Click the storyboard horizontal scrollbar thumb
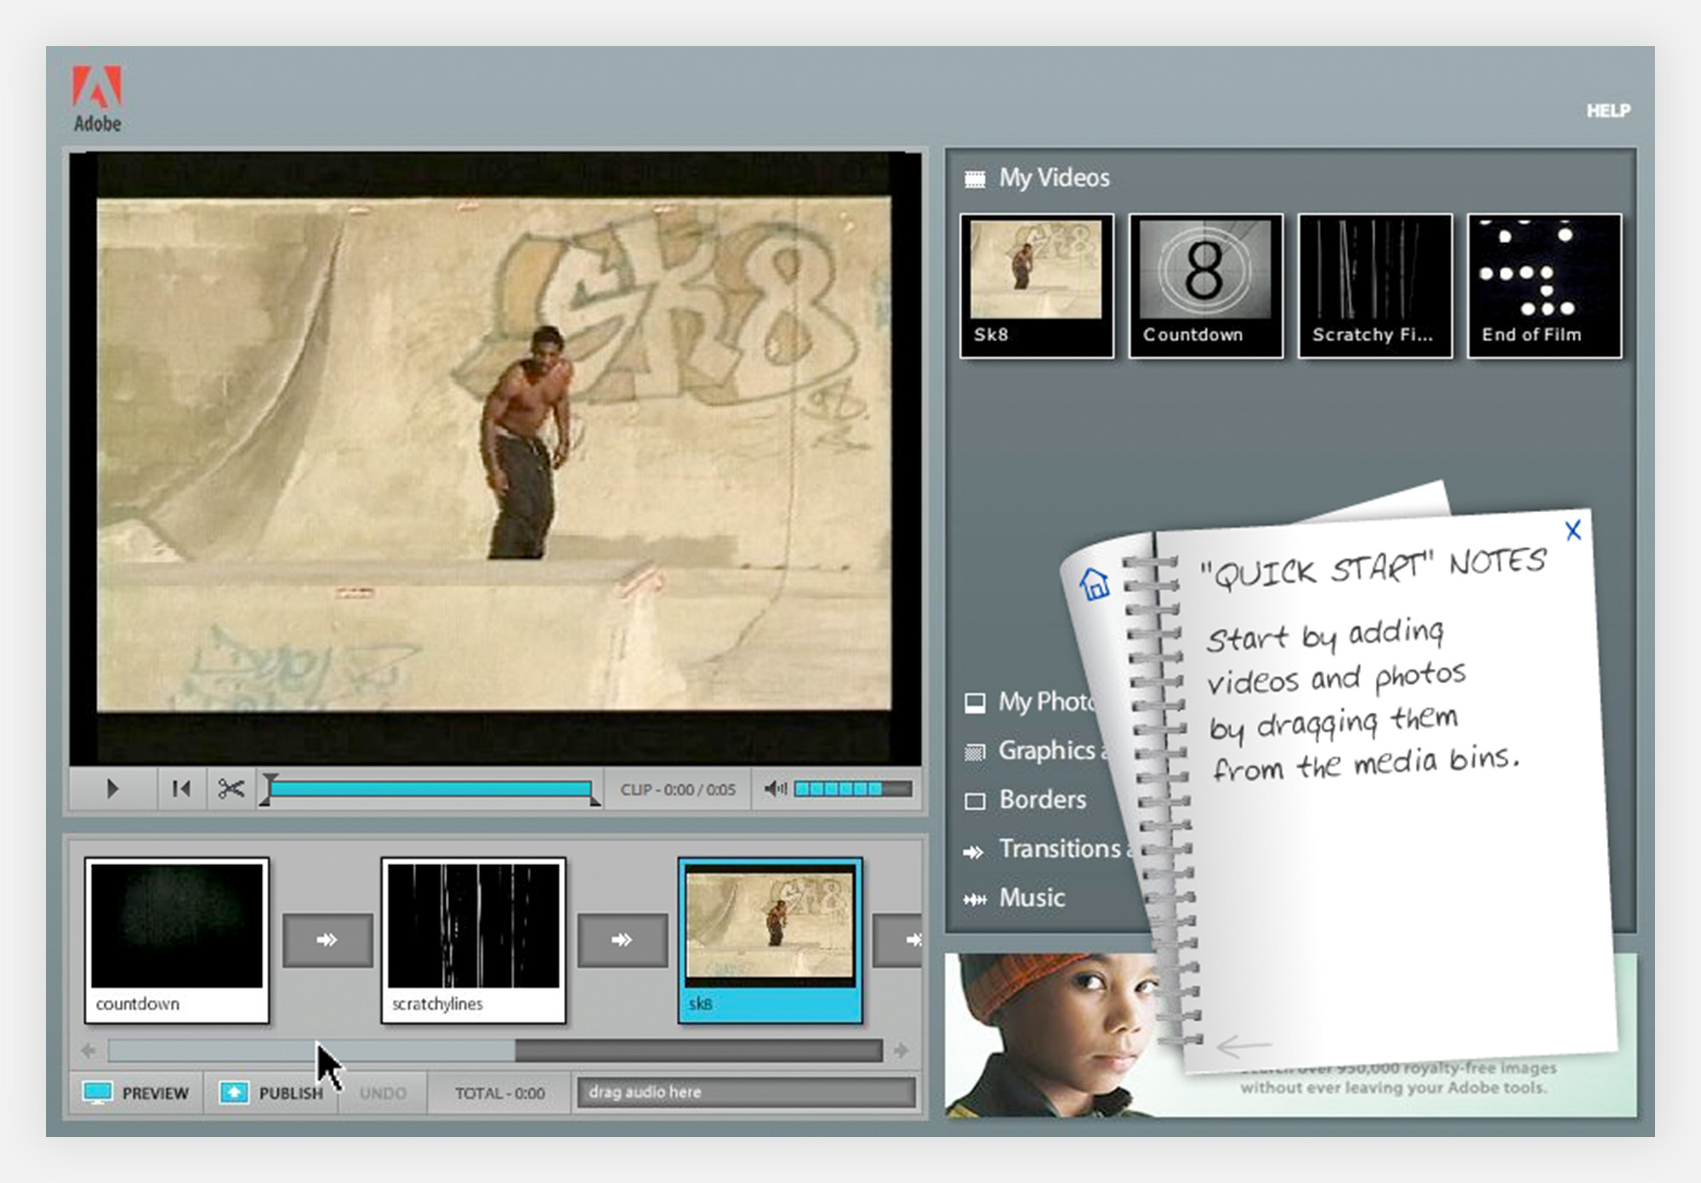 [x=311, y=1050]
